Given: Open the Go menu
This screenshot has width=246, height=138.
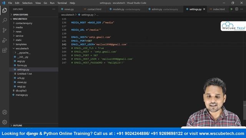Looking at the screenshot, I should (45, 3).
